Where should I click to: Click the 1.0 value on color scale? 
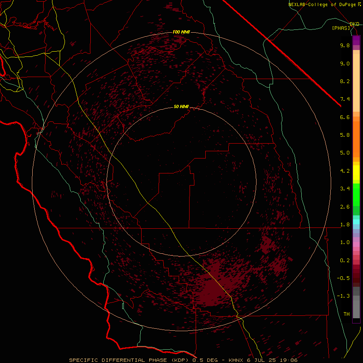pyautogui.click(x=345, y=242)
